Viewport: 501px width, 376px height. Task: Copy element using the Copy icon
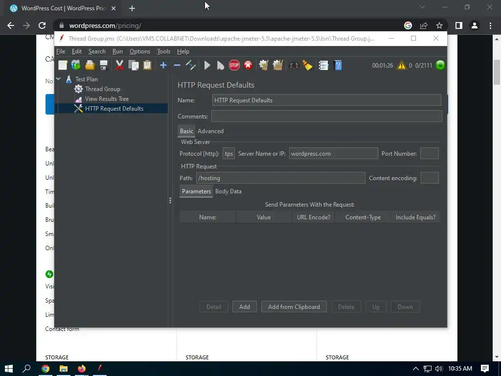click(133, 65)
